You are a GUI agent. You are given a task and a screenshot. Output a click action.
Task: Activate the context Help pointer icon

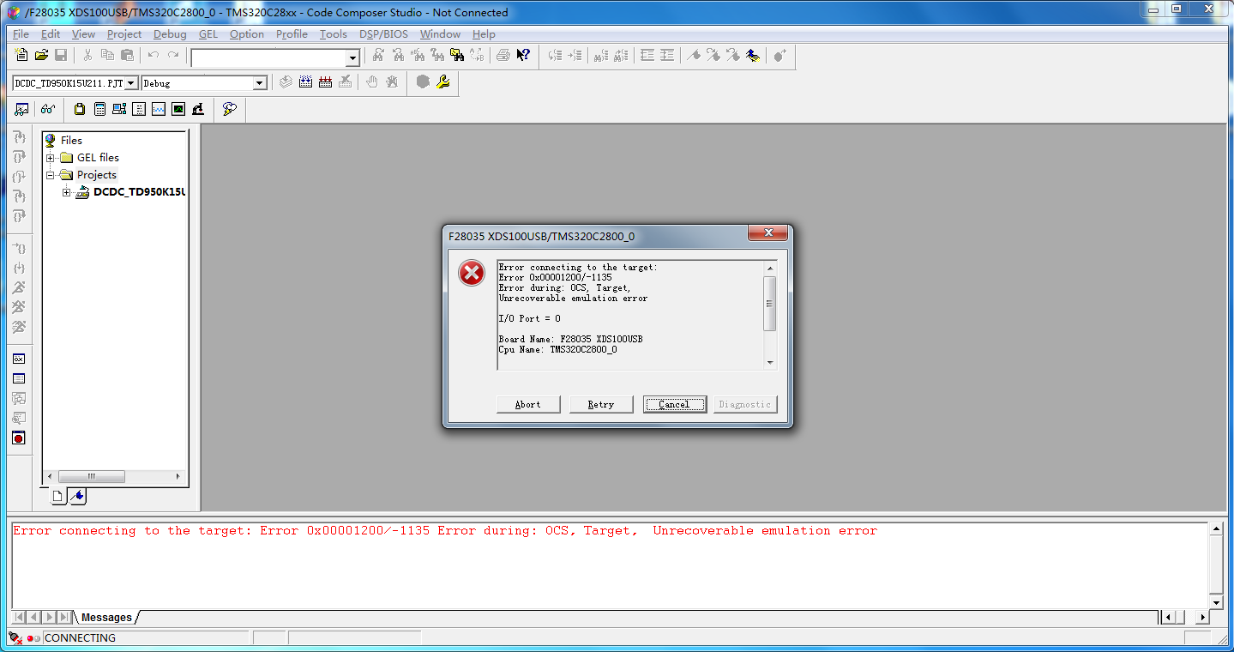tap(523, 56)
